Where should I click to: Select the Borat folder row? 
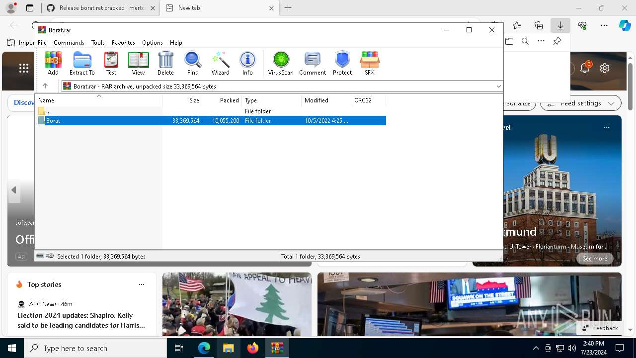[x=212, y=121]
